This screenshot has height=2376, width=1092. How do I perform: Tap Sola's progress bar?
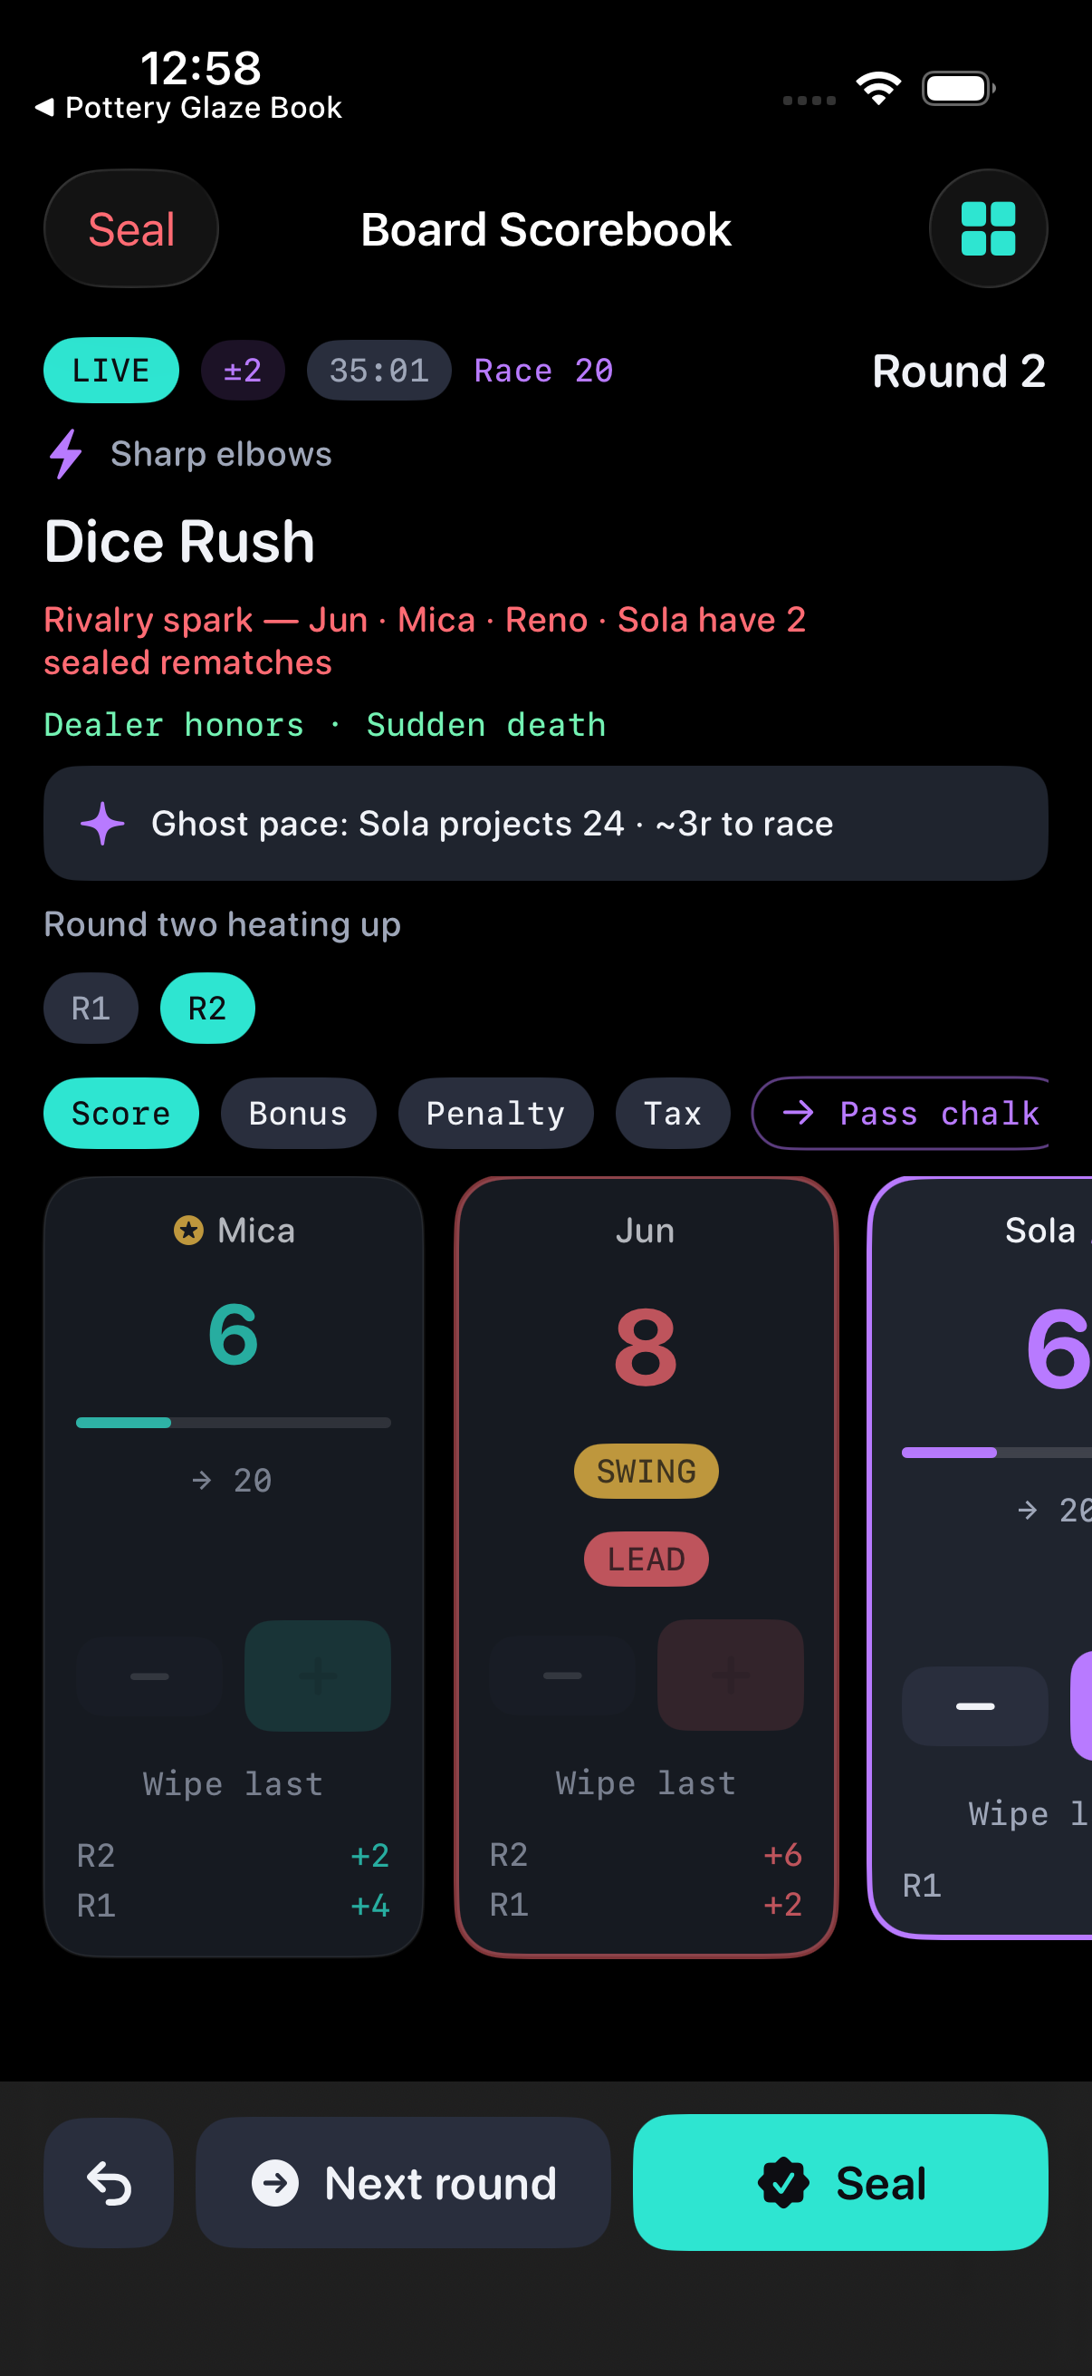[996, 1453]
